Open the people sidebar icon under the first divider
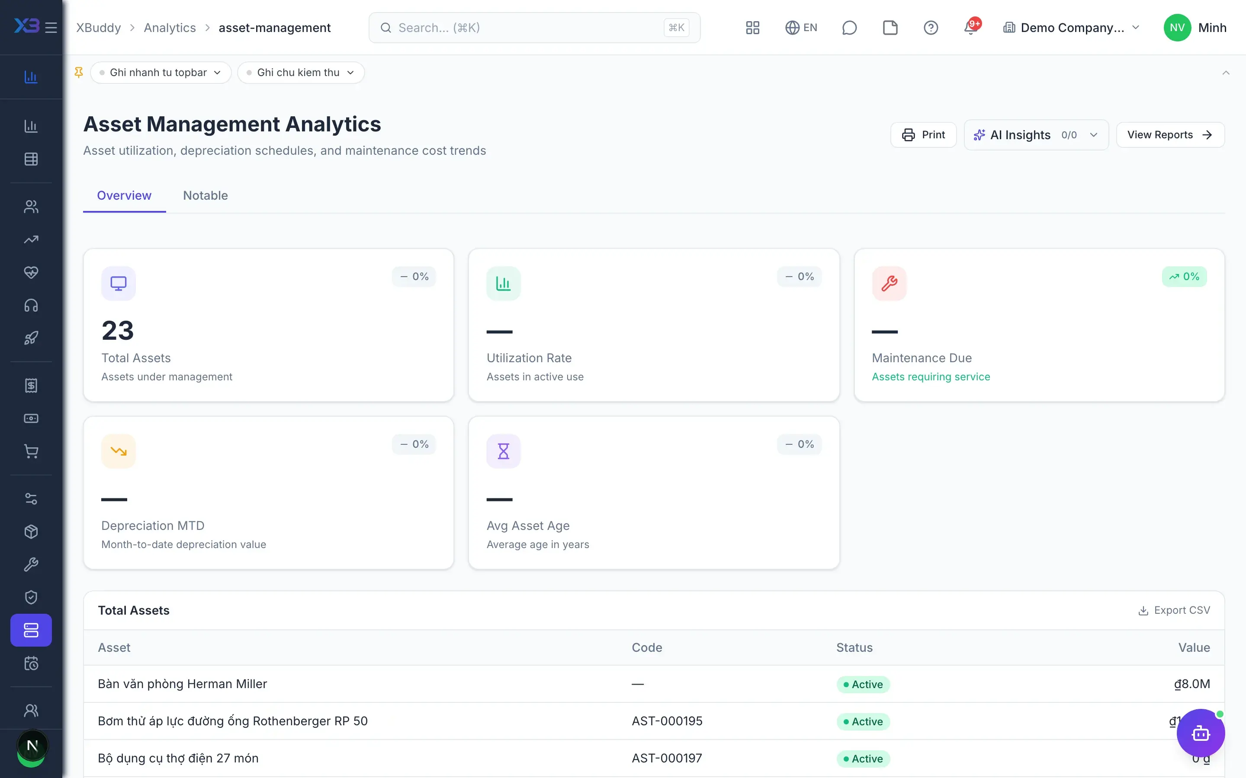Image resolution: width=1246 pixels, height=778 pixels. coord(32,206)
